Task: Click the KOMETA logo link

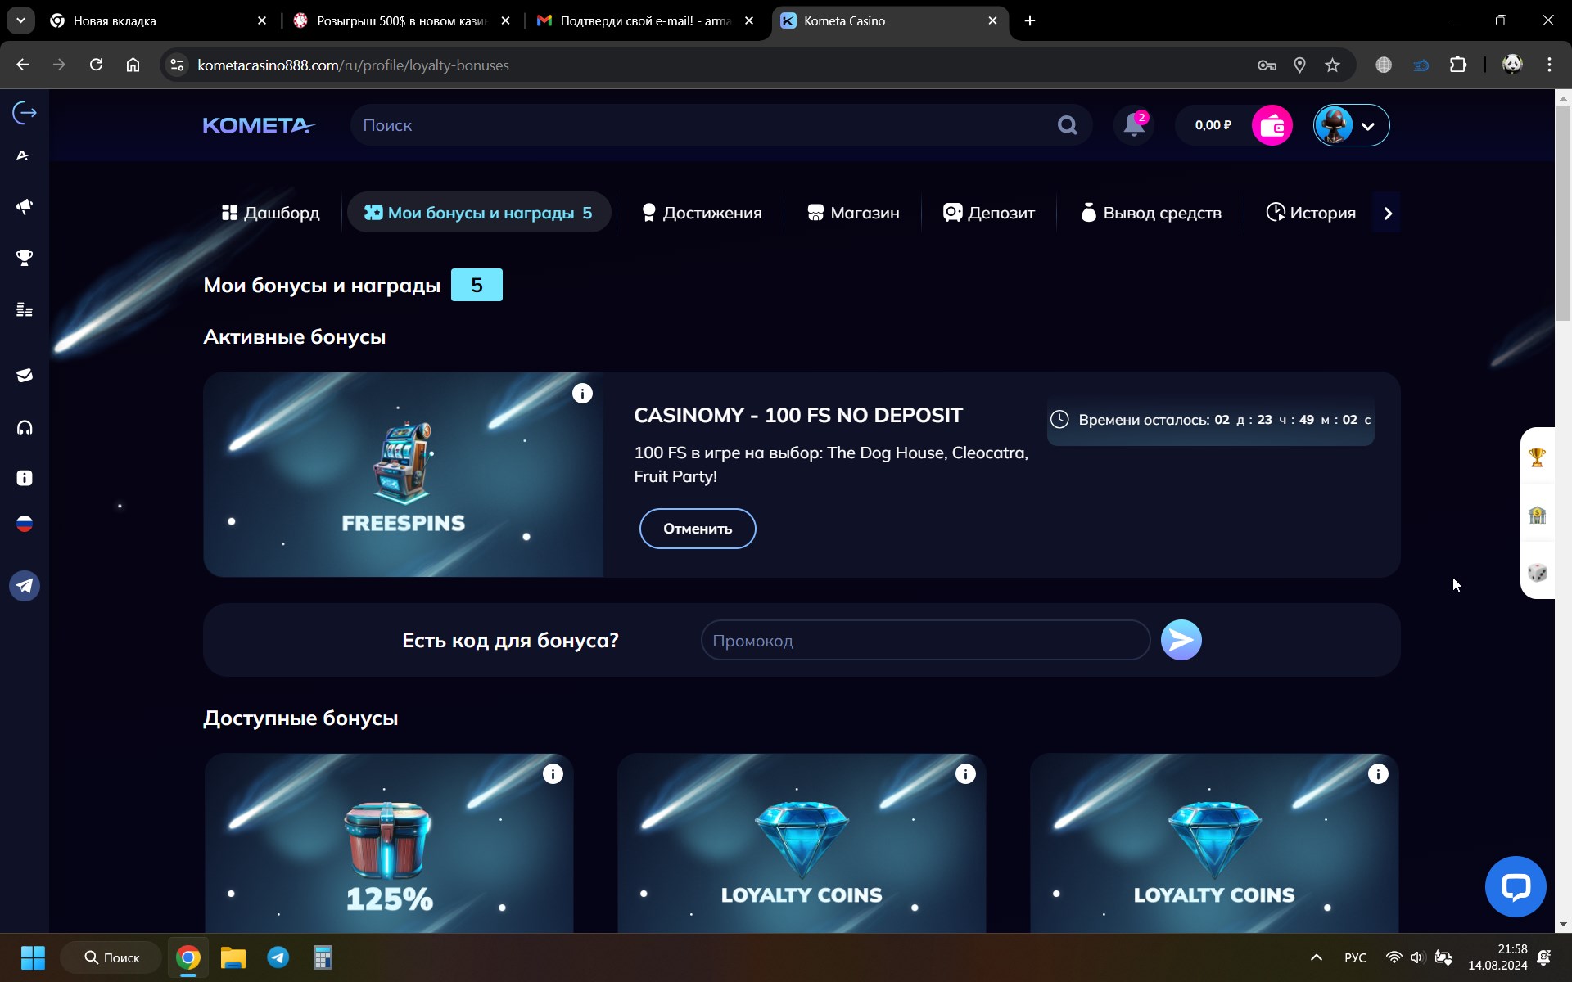Action: point(259,125)
